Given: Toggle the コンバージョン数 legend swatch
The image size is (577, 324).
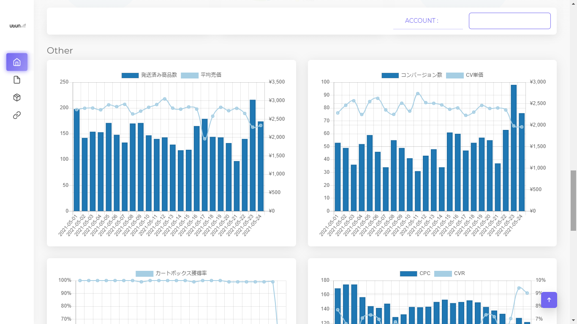Looking at the screenshot, I should (x=390, y=75).
